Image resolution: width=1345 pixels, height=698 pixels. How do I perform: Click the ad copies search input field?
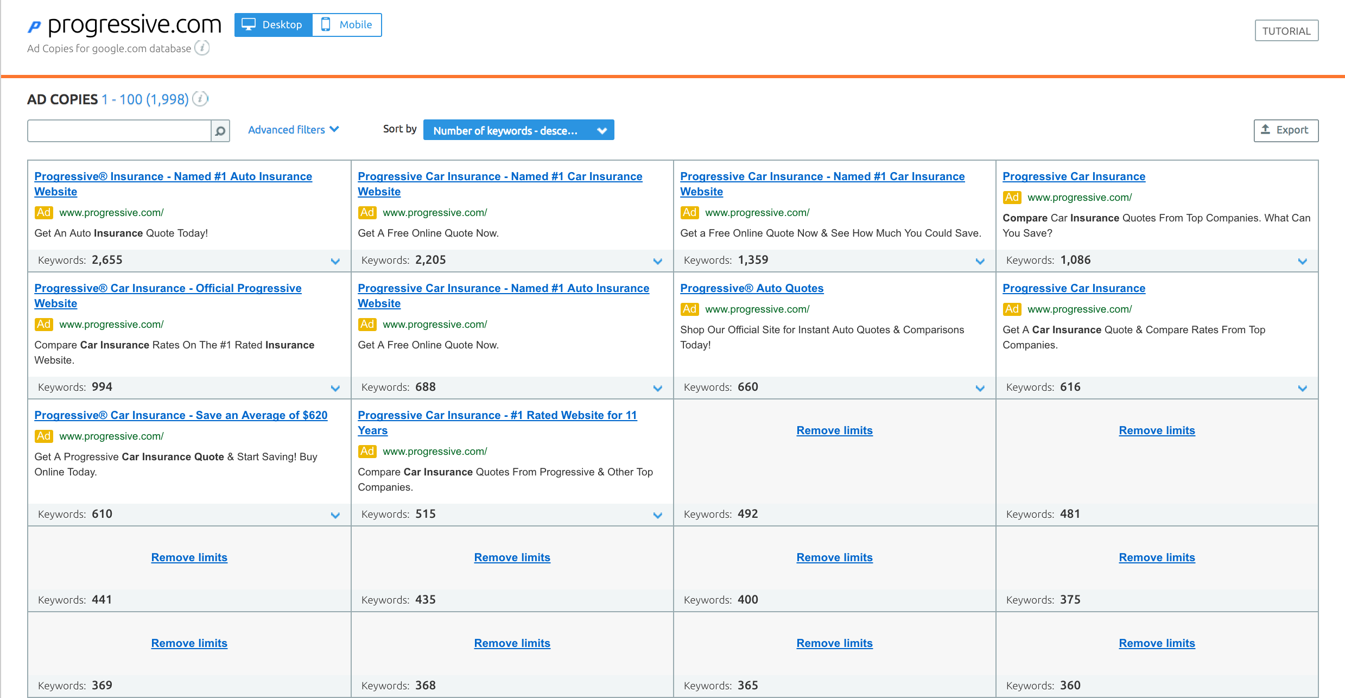[x=119, y=131]
